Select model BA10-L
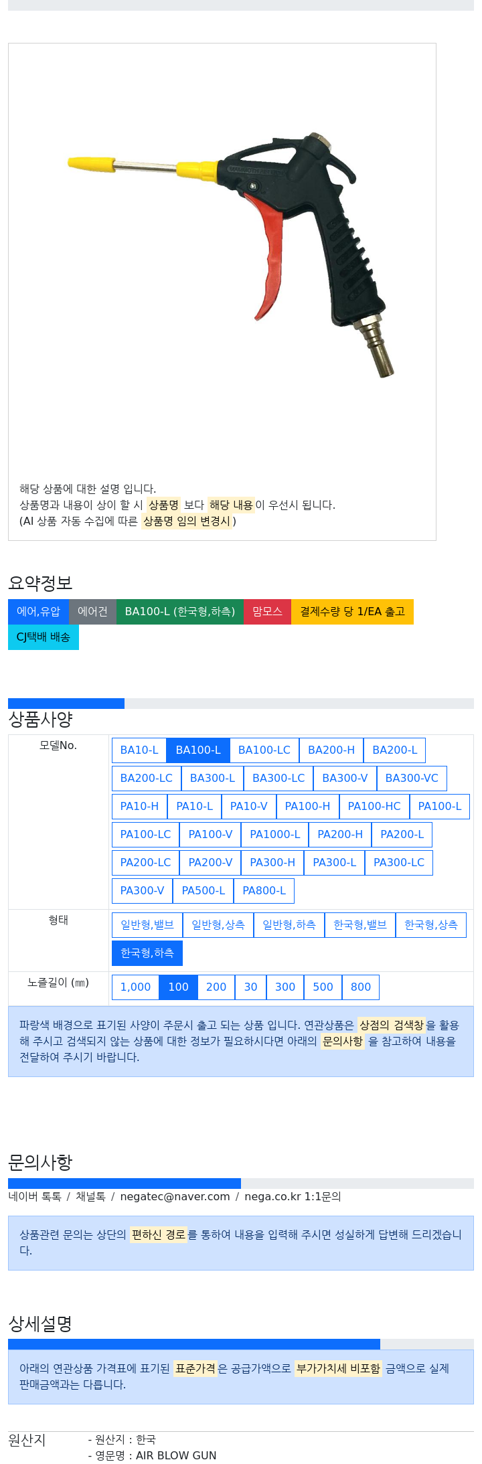The image size is (482, 1464). click(x=139, y=750)
